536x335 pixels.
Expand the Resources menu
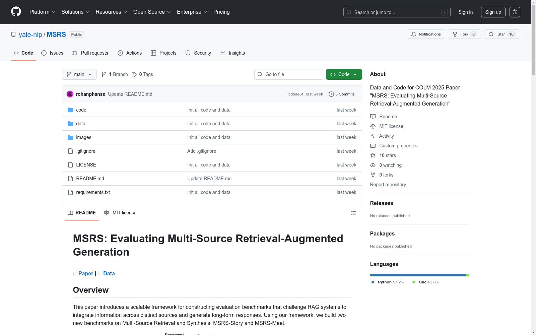tap(112, 12)
